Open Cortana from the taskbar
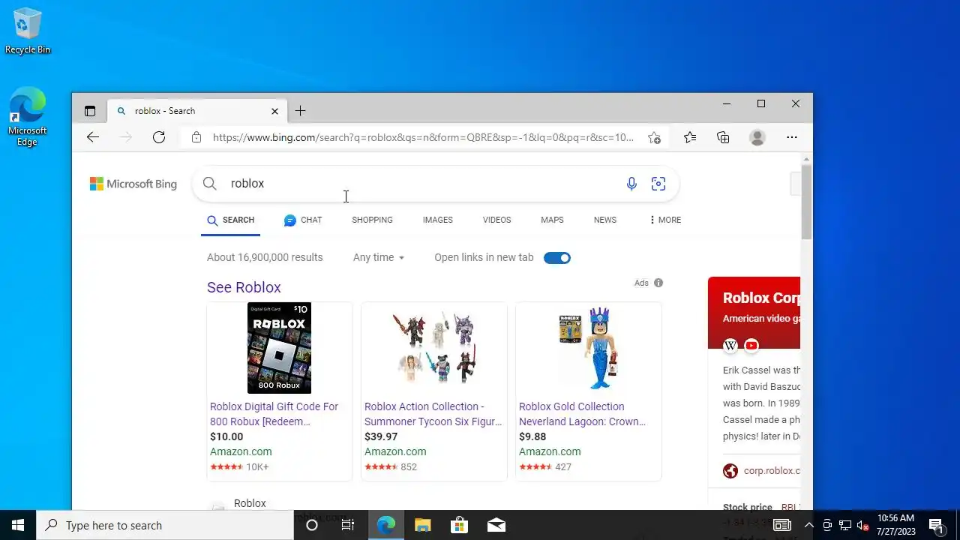The image size is (960, 540). [x=312, y=525]
